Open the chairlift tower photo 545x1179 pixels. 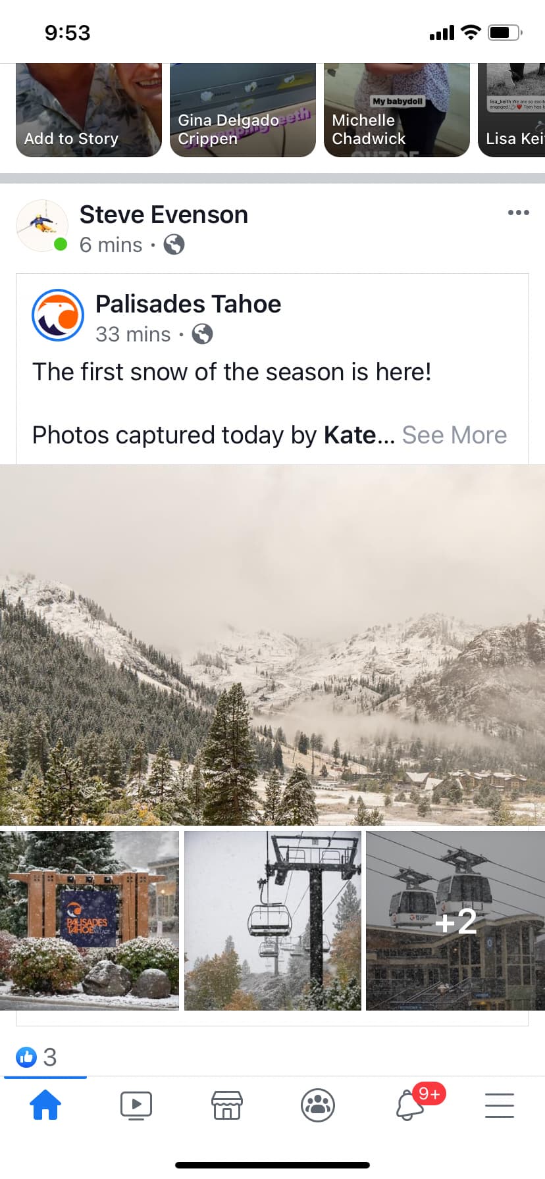[272, 920]
